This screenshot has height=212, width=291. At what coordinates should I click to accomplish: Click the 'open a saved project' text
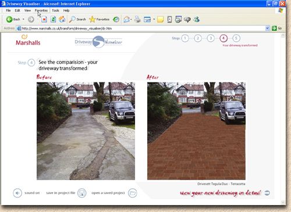click(108, 193)
